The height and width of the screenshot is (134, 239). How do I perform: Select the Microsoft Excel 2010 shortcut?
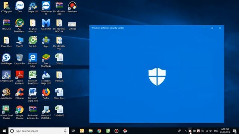pyautogui.click(x=33, y=77)
